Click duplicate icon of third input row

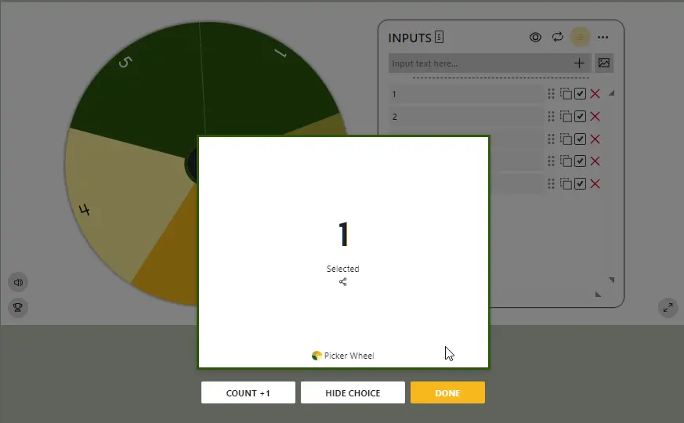566,139
